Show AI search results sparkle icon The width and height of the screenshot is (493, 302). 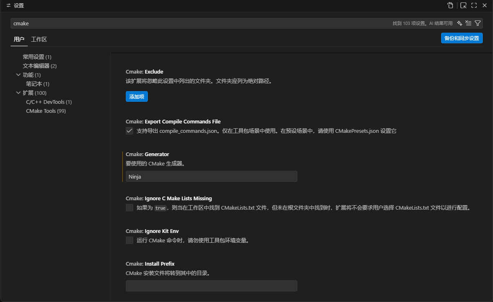point(460,23)
